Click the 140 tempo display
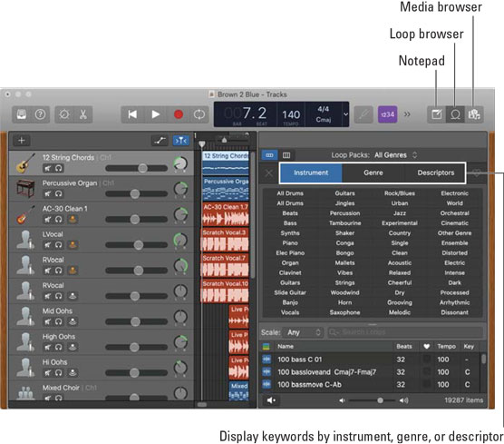The height and width of the screenshot is (444, 504). pyautogui.click(x=291, y=115)
